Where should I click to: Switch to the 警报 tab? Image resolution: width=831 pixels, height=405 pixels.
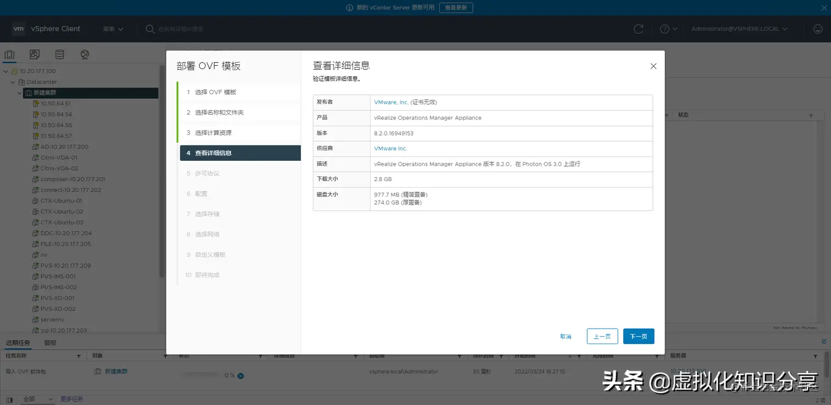(51, 342)
